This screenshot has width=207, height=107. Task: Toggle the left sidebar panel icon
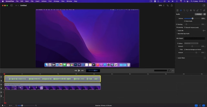(12, 5)
